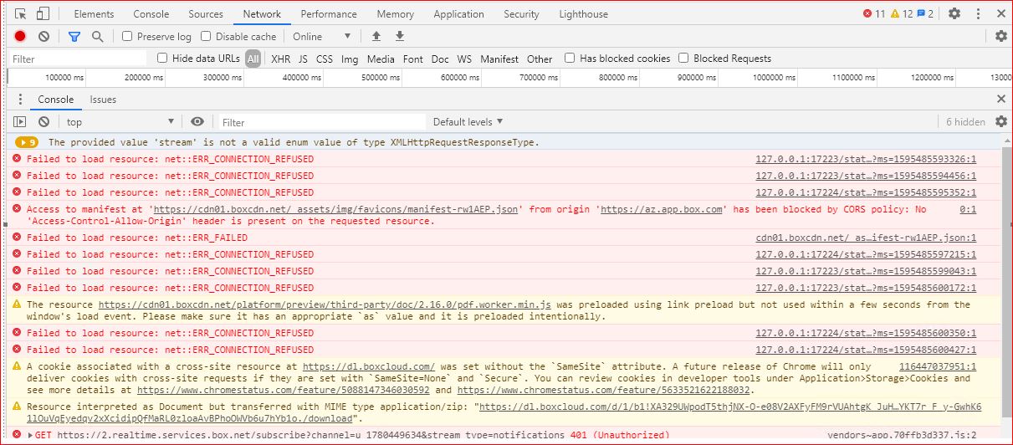Open vendors~app.70ffb3d337.js:2 source link
Image resolution: width=1013 pixels, height=445 pixels.
tap(902, 435)
